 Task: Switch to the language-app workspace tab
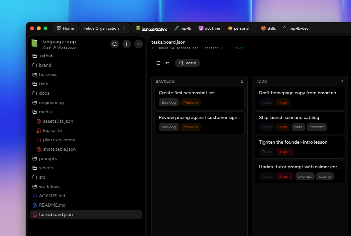[151, 28]
